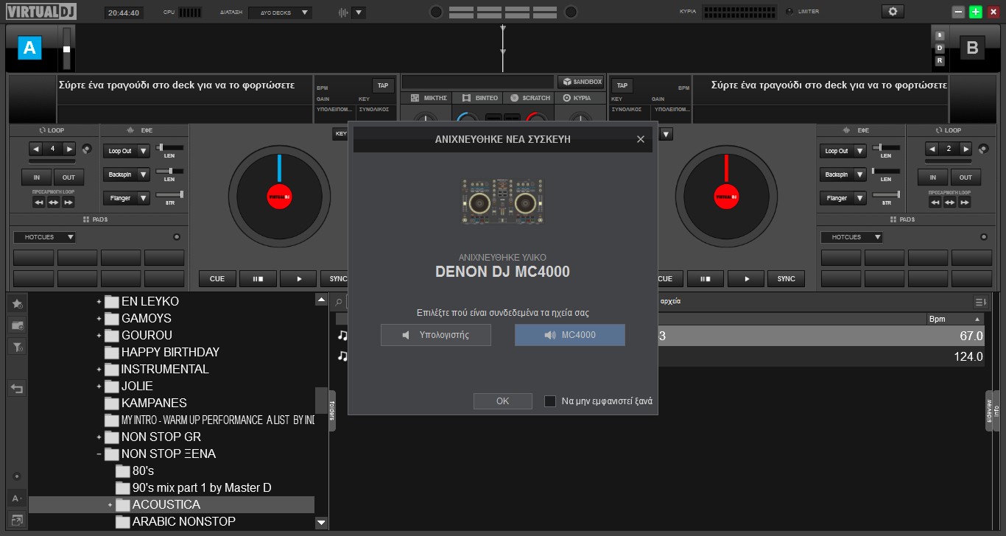Click deck B play button

coord(747,279)
